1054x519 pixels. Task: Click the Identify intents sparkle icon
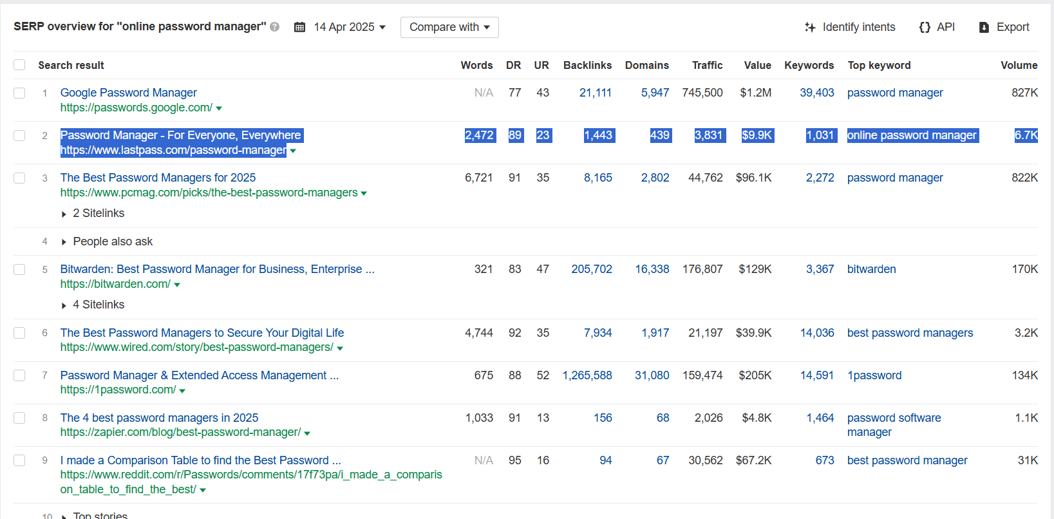(810, 27)
